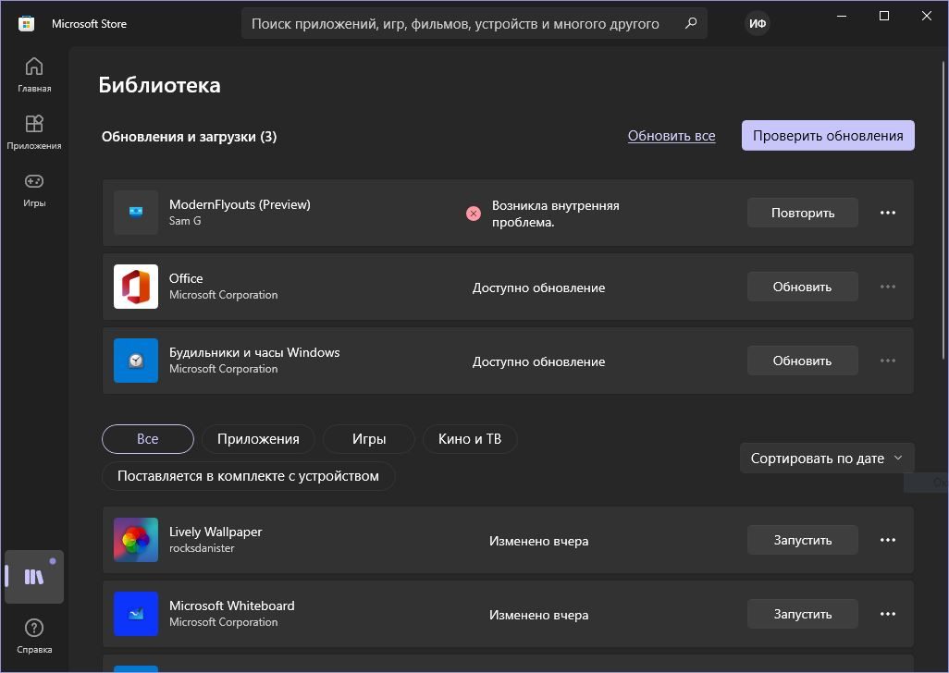Open more options for Office
The height and width of the screenshot is (673, 949).
[888, 287]
